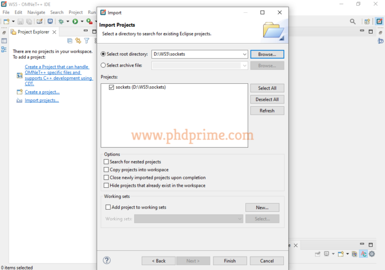Open the Display Selected Console dropdown arrow
Viewport: 385px width, 270px height.
tap(333, 254)
